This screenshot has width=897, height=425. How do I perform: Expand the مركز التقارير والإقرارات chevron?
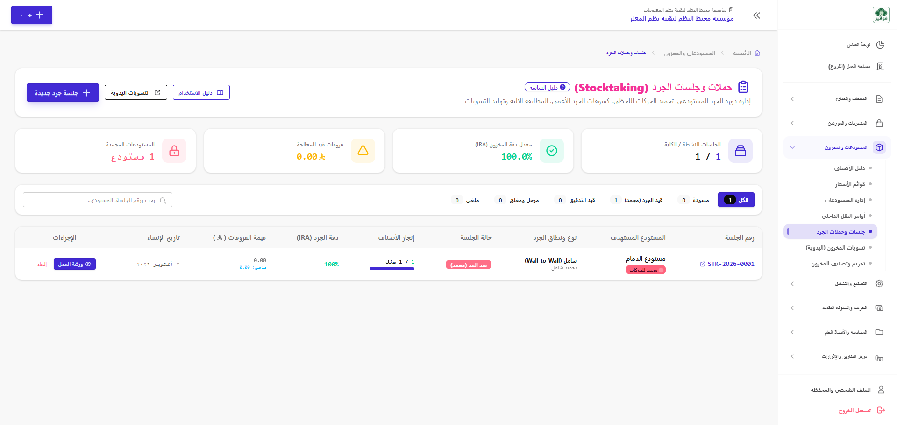792,356
